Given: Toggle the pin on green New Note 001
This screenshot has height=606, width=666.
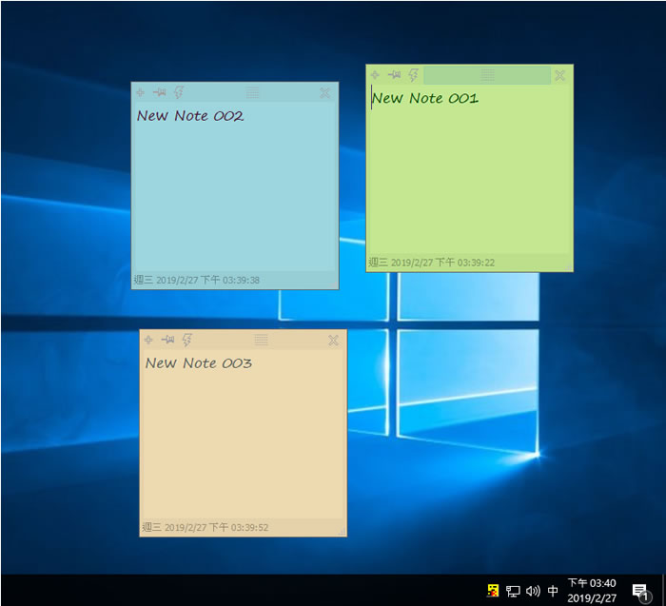Looking at the screenshot, I should point(394,75).
